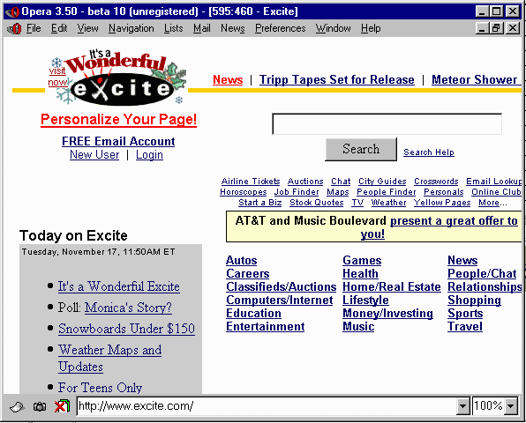Click the Yellow Pages link
Screen dimensions: 526x423
click(442, 203)
